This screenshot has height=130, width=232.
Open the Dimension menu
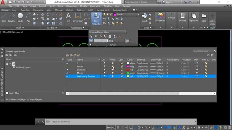[x=71, y=6]
